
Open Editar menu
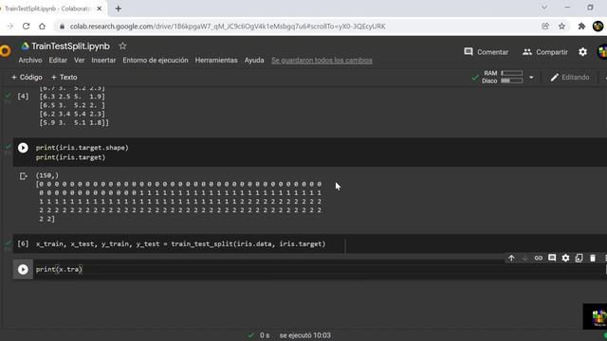pyautogui.click(x=58, y=61)
